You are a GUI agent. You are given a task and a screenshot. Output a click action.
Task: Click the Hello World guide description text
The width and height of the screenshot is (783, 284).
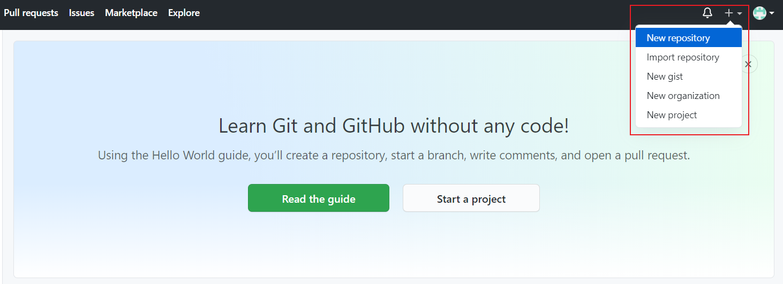(x=394, y=156)
